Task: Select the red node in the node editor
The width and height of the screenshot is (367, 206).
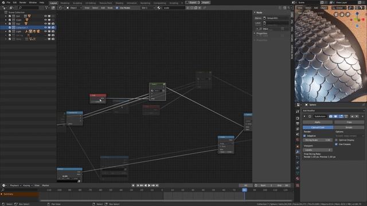Action: pyautogui.click(x=98, y=99)
